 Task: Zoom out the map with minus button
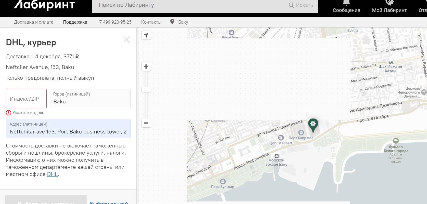(146, 123)
